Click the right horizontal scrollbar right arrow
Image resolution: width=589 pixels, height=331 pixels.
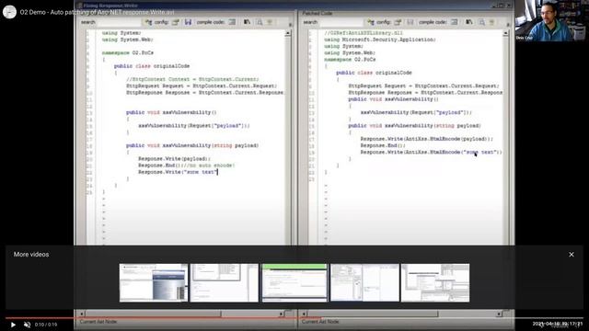point(499,314)
